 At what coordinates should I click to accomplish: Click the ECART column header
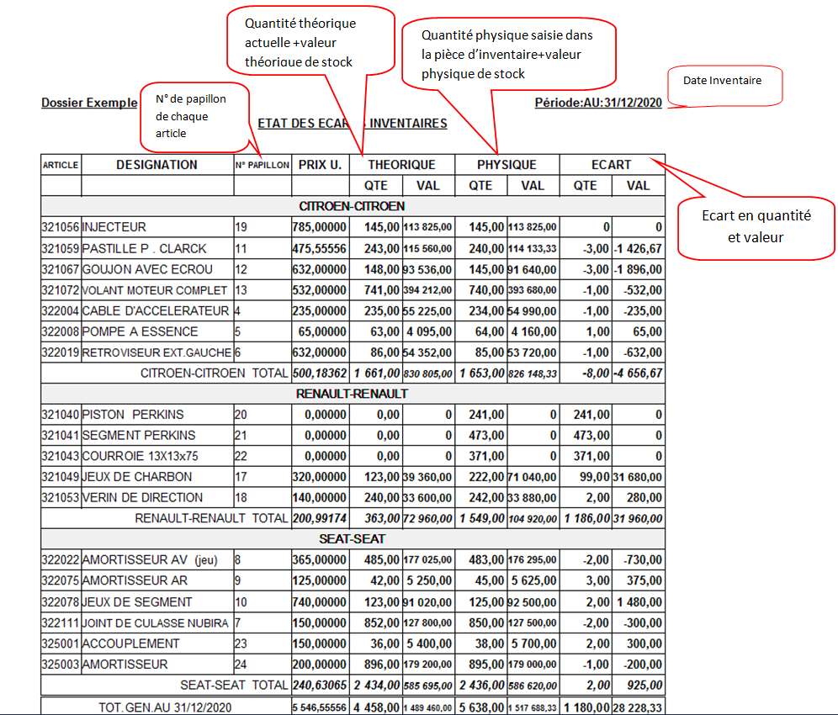612,165
